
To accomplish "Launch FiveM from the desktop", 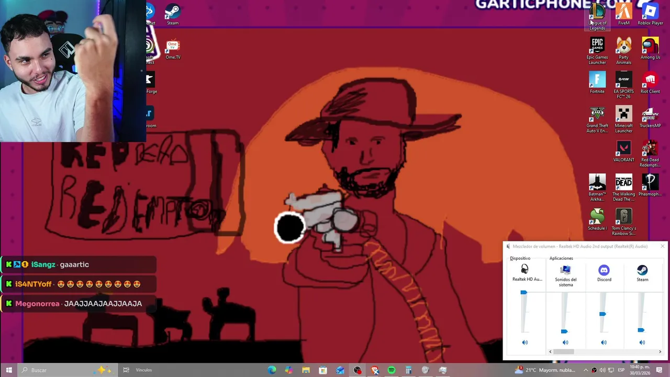I will tap(623, 14).
